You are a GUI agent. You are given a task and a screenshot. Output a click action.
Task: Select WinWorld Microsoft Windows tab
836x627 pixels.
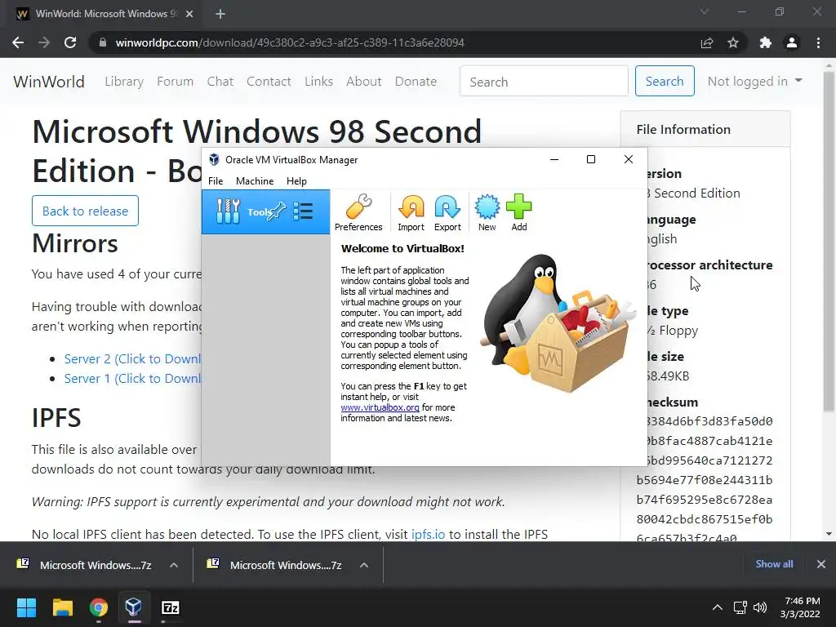105,14
